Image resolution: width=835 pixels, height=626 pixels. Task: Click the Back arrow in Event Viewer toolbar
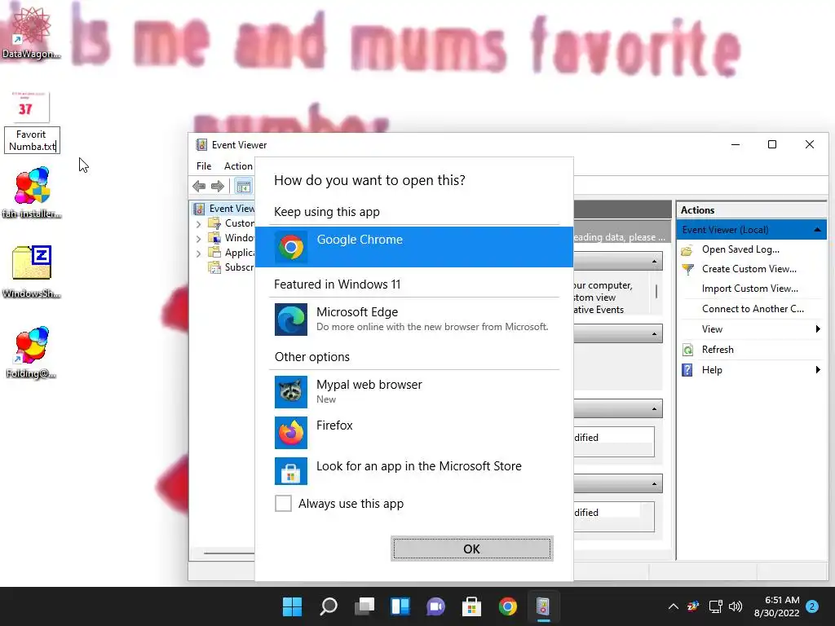pos(199,187)
